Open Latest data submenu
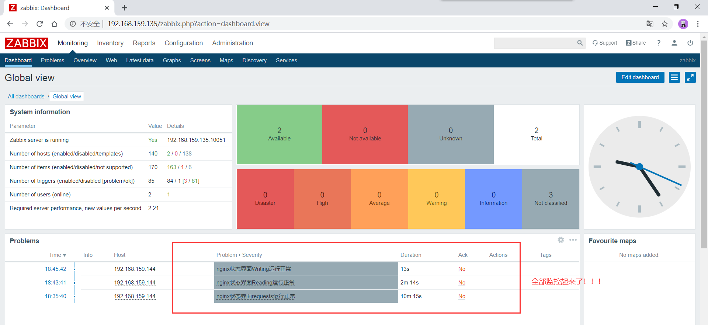Screen dimensions: 708x325 coord(140,60)
